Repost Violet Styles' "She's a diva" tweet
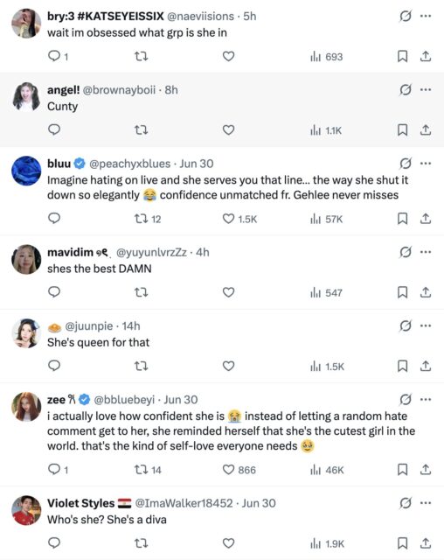The image size is (444, 560). point(141,543)
